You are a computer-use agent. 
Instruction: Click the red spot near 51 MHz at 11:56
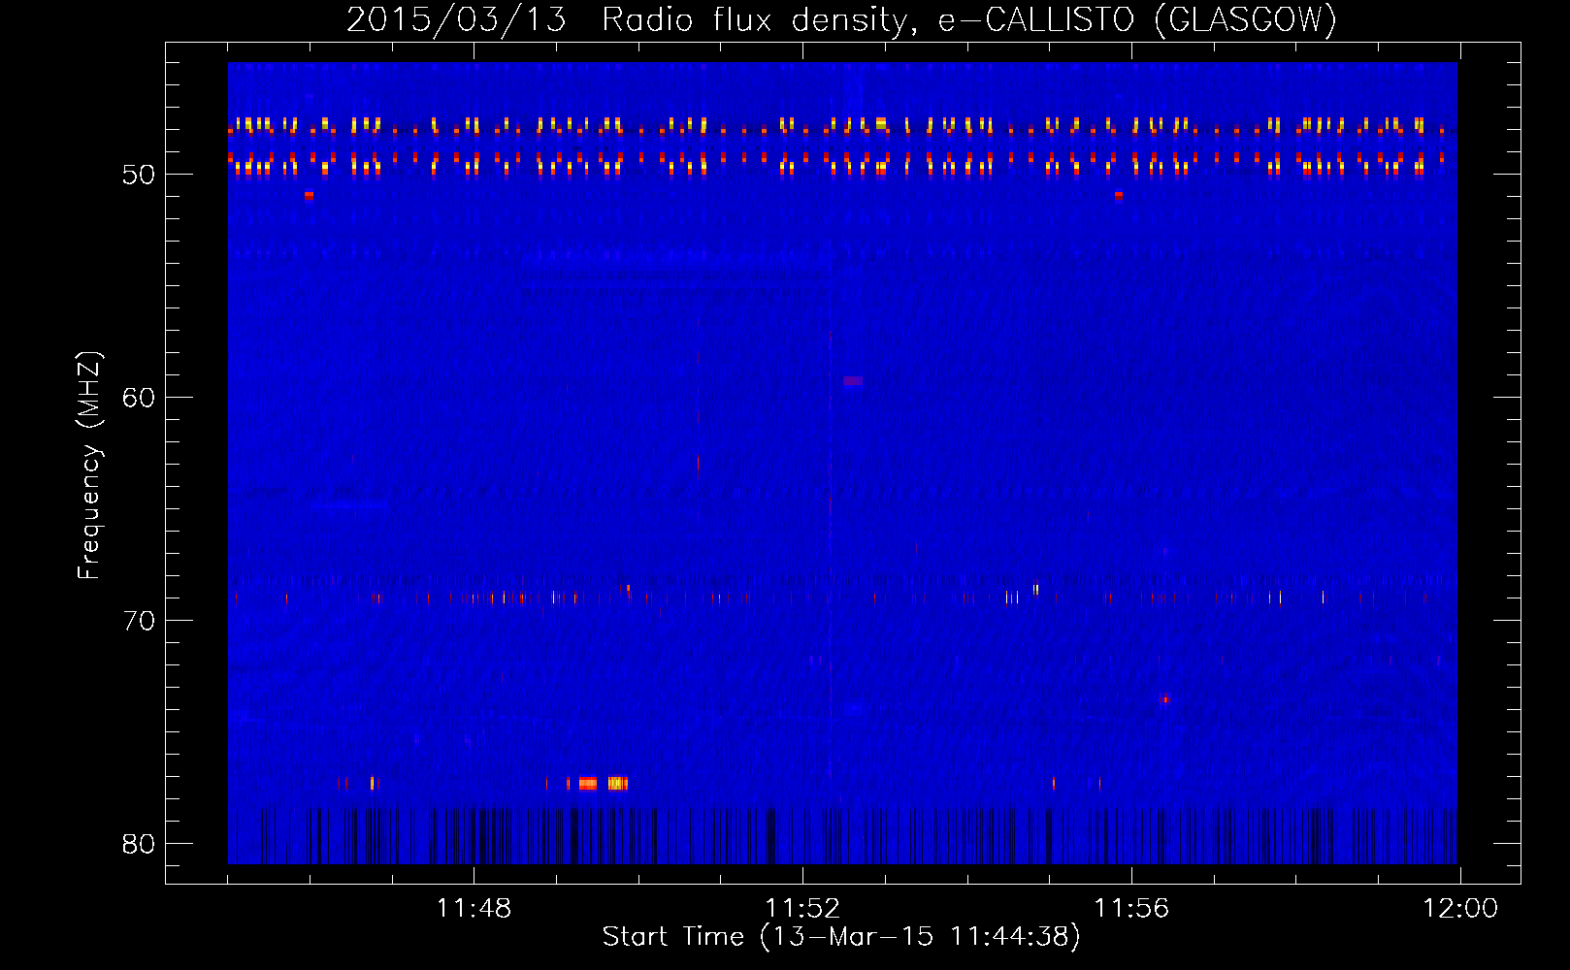click(1119, 195)
